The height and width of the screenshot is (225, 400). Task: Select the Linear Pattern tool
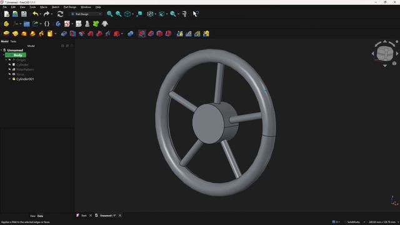189,34
